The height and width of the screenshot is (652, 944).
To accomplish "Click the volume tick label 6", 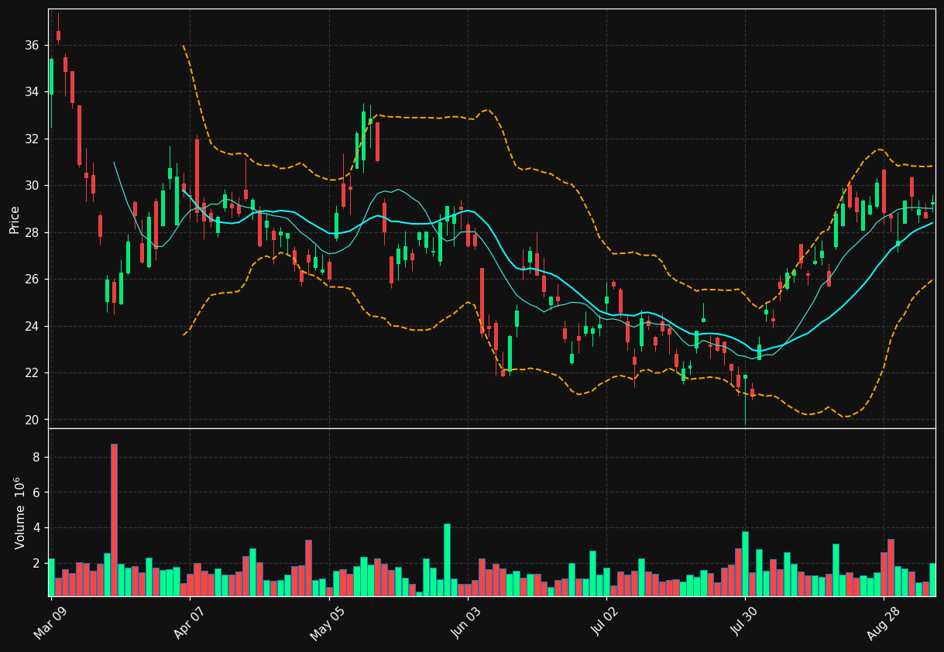I will point(36,492).
